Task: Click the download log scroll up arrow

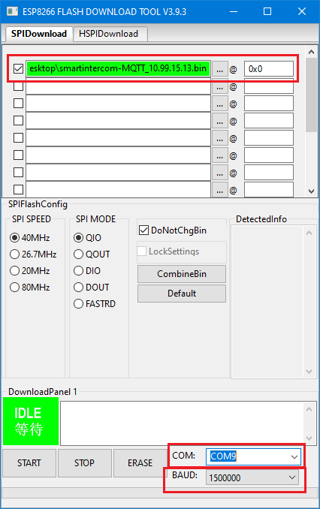Action: pos(309,409)
